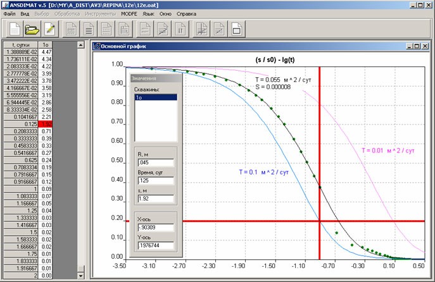The width and height of the screenshot is (435, 282).
Task: Click the X-ось value field
Action: [154, 226]
